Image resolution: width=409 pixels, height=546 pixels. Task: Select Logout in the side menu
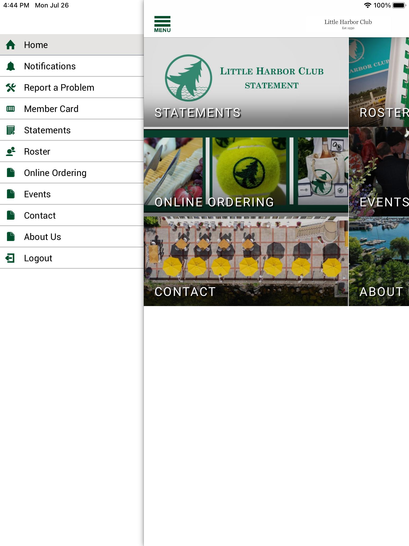point(72,258)
